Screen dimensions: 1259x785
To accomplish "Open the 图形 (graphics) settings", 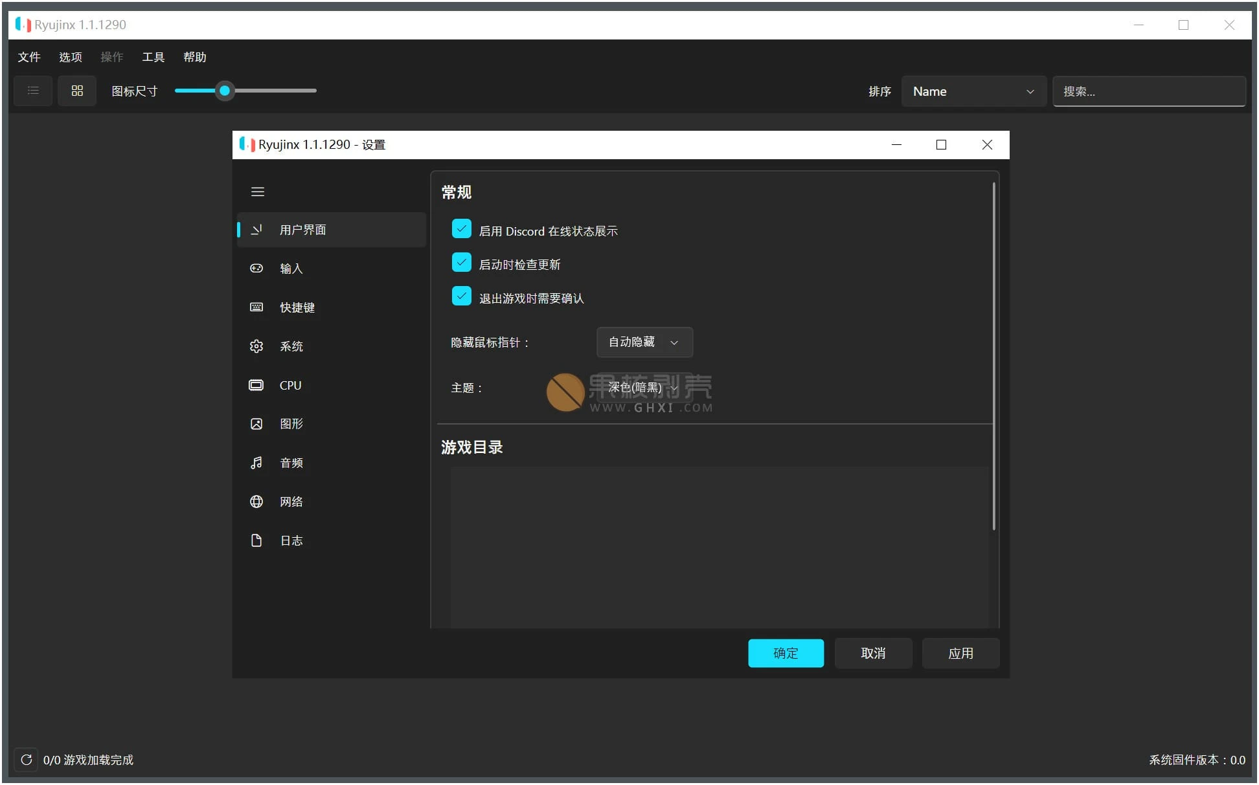I will [x=291, y=424].
